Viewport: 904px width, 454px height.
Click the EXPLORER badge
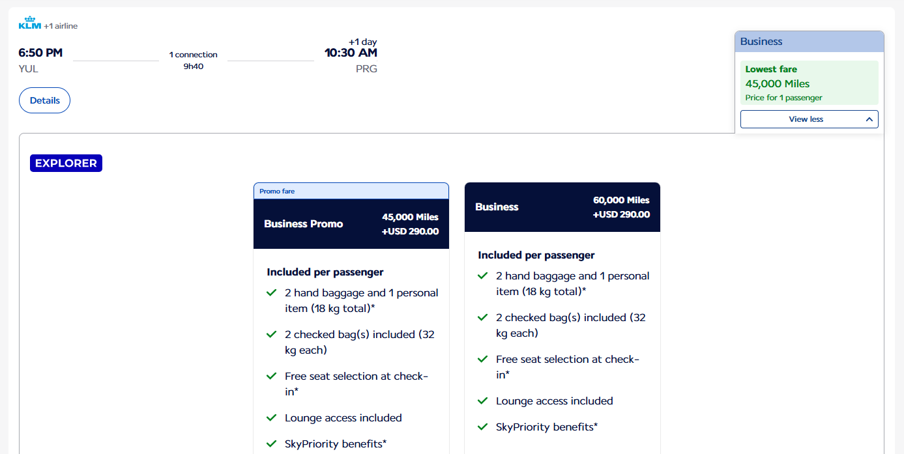click(x=66, y=163)
